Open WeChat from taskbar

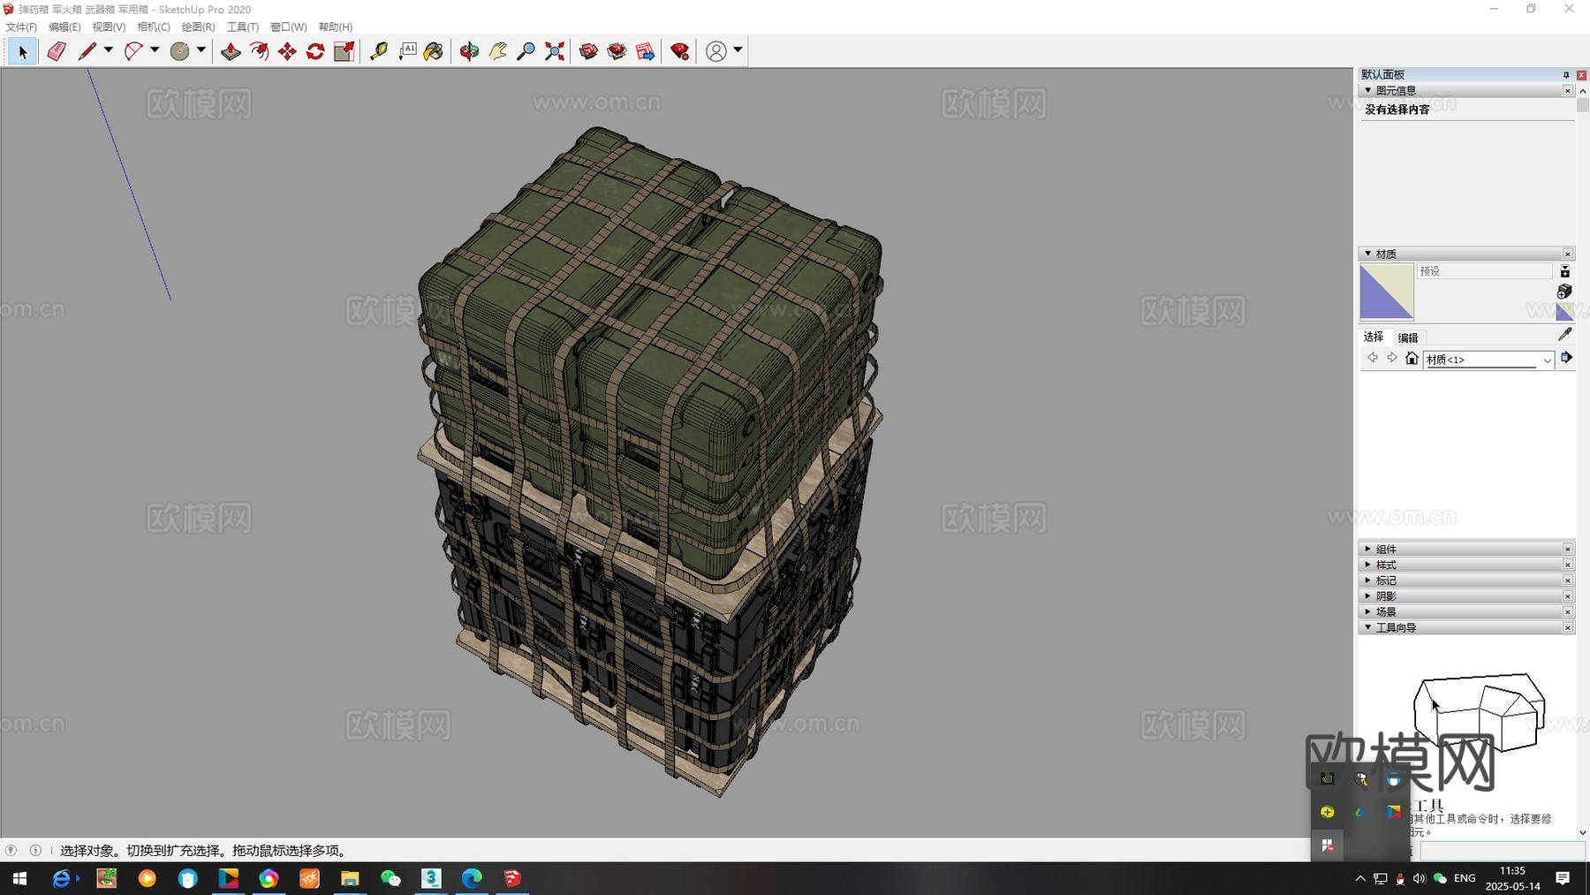pos(390,878)
